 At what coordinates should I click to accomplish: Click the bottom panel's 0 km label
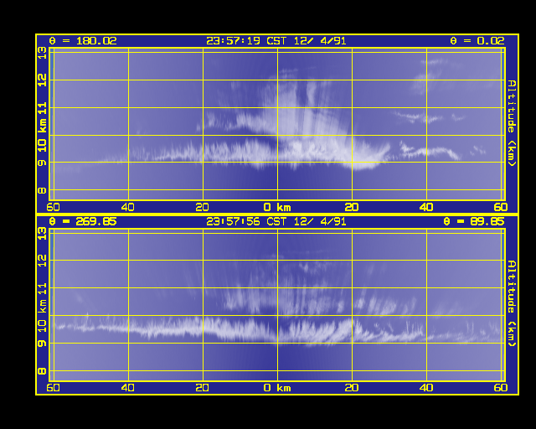(x=277, y=388)
